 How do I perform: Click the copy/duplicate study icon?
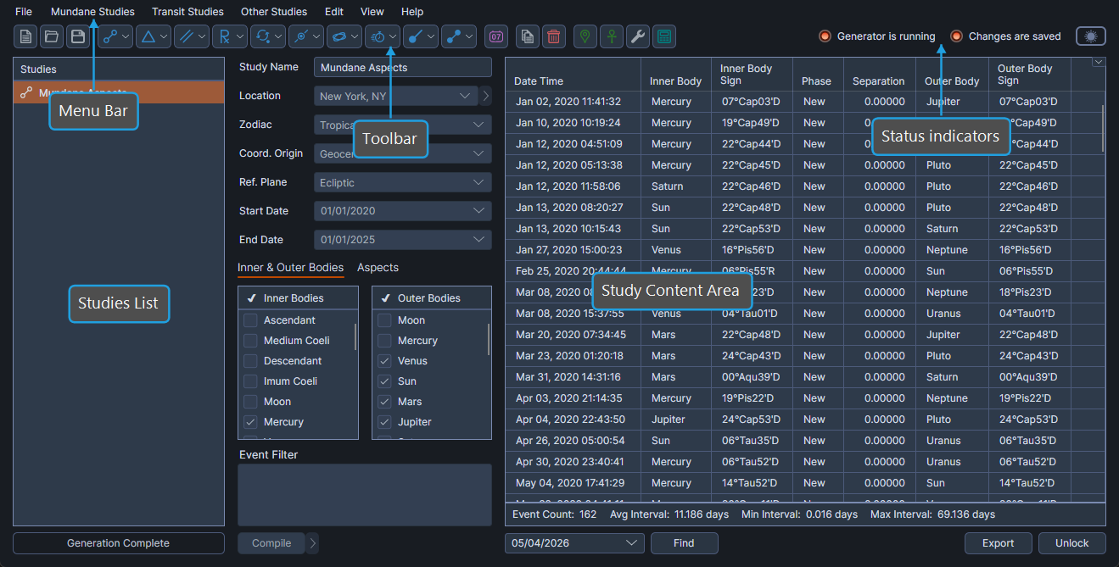pos(528,36)
